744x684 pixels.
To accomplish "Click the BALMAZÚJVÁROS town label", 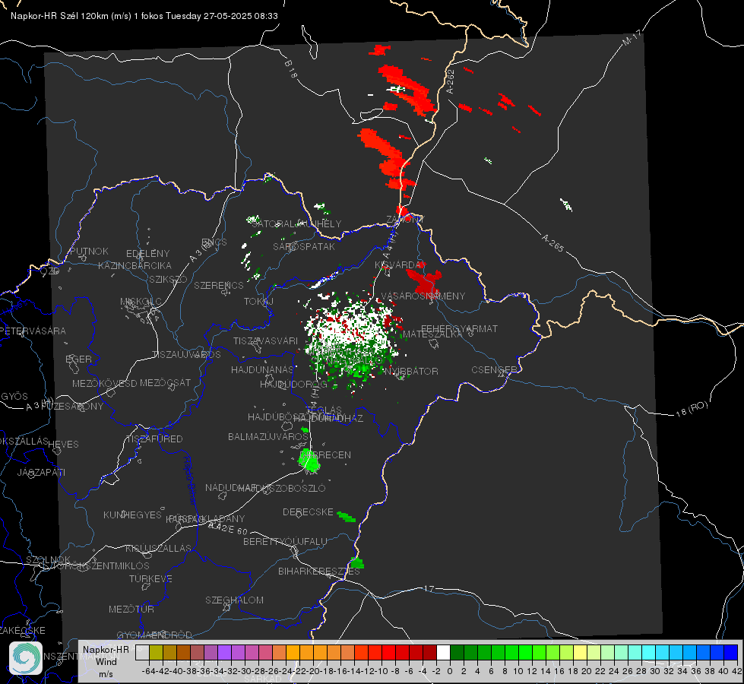I will [x=268, y=437].
